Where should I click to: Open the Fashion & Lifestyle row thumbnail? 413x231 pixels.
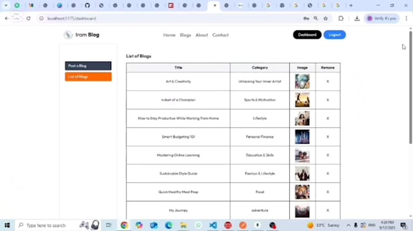(302, 173)
